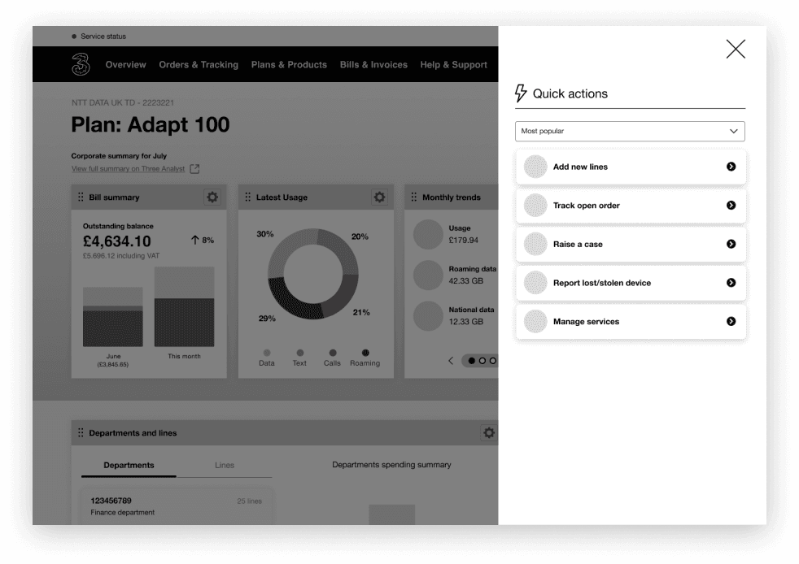Open the Most popular dropdown

coord(630,132)
